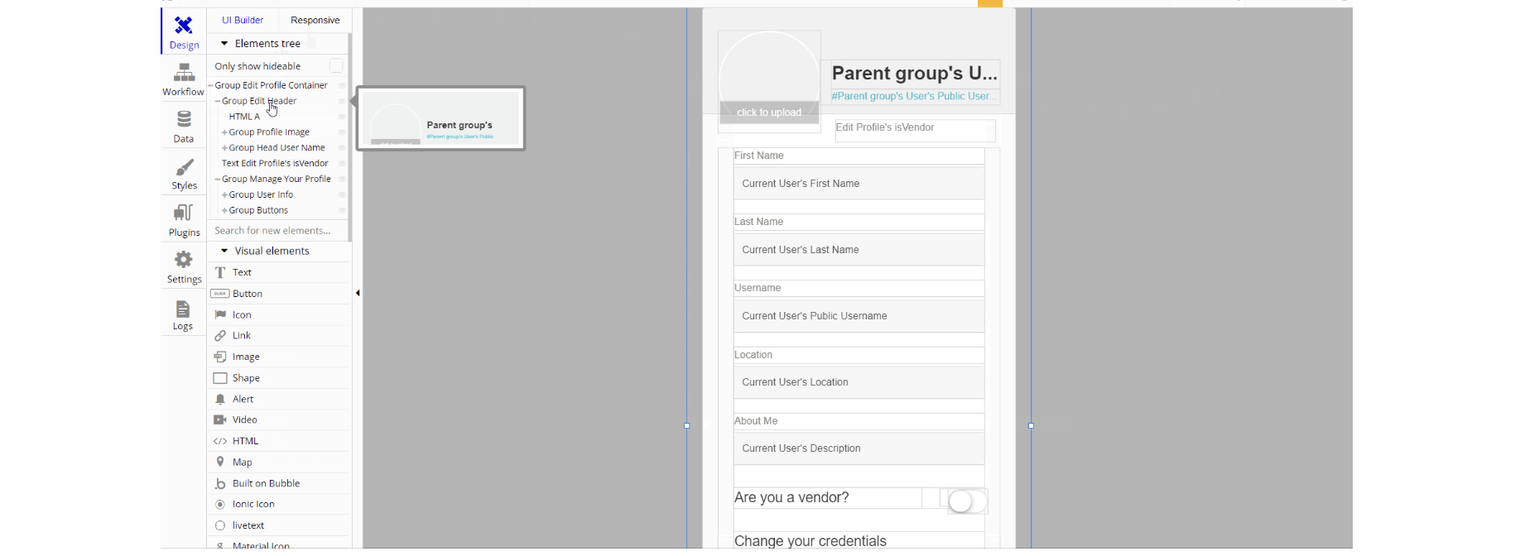Switch to the UI Builder tab

tap(243, 20)
